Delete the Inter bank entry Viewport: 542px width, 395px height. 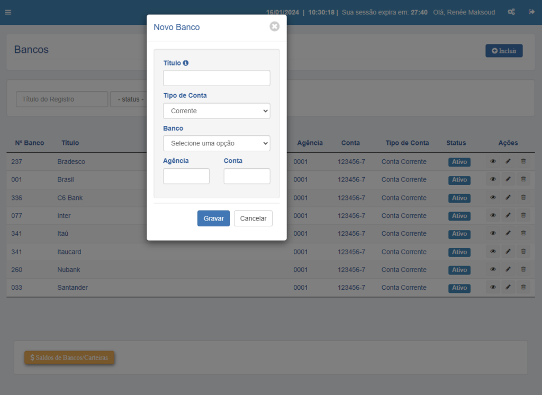click(523, 215)
